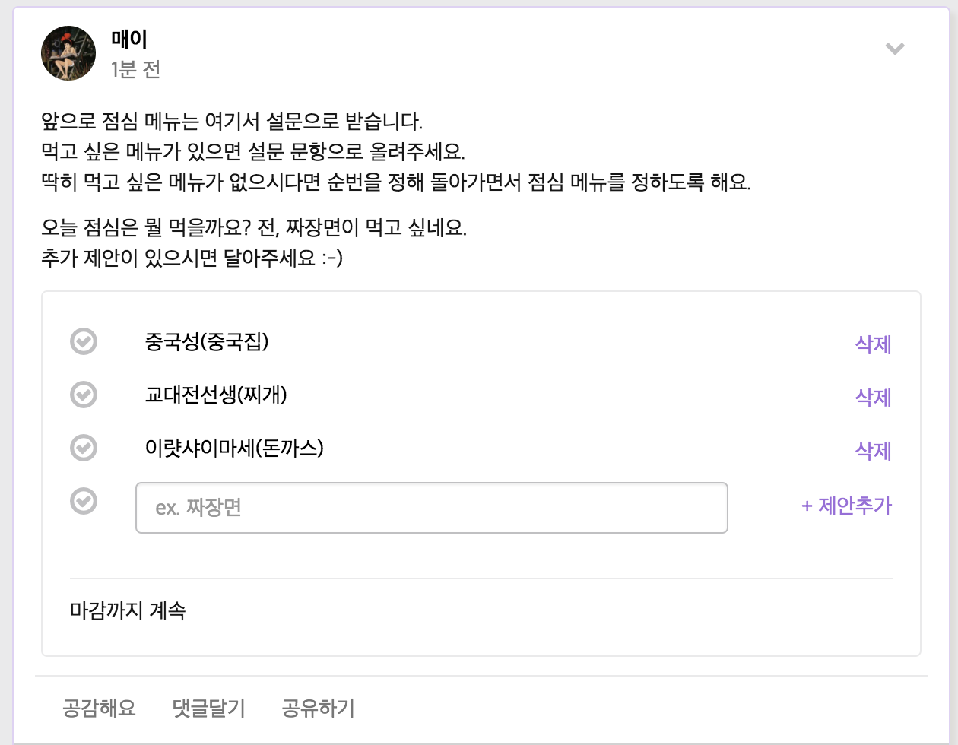Check the 이랏샤이마세(돈까스) vote circle
This screenshot has width=958, height=745.
click(84, 448)
